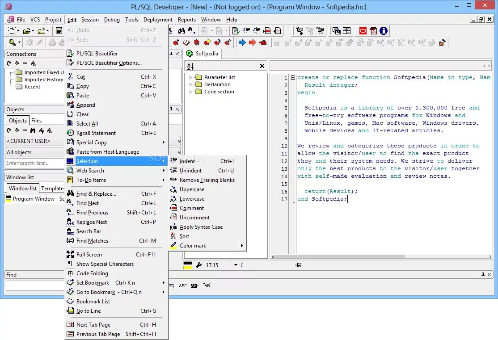Click the Uncomment selection toolbar icon

tap(277, 30)
